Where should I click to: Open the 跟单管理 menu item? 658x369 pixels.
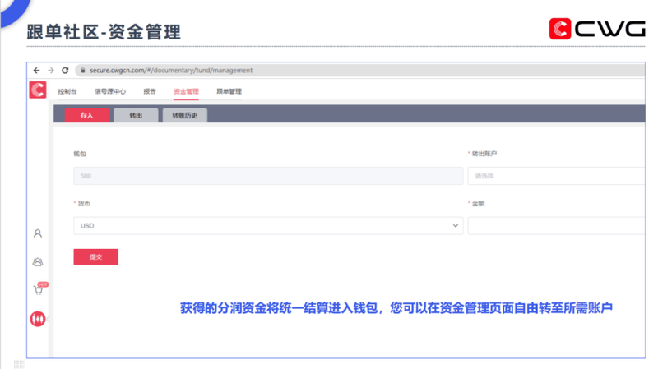pyautogui.click(x=229, y=91)
